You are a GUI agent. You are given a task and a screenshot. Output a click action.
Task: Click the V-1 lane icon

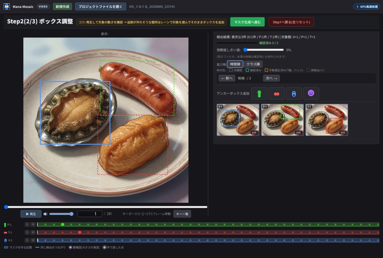(6, 240)
